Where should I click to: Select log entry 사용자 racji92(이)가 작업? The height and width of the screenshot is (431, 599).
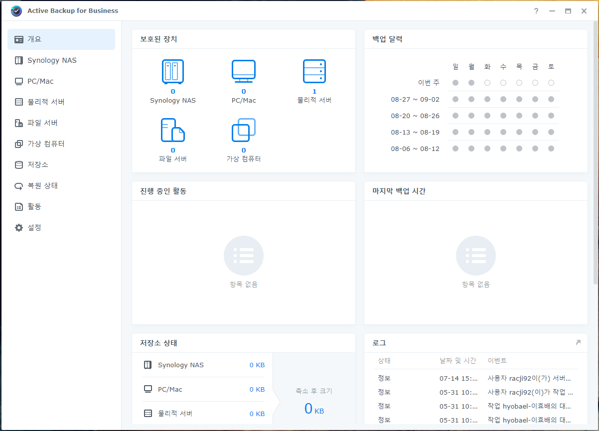[530, 392]
